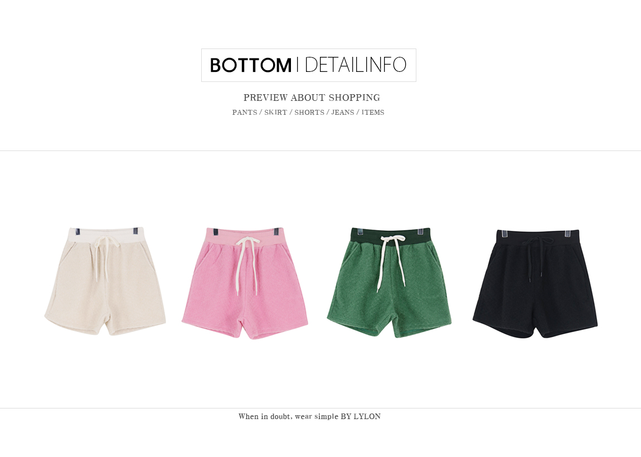The width and height of the screenshot is (641, 457).
Task: Open the SHORTS category text
Action: 309,113
